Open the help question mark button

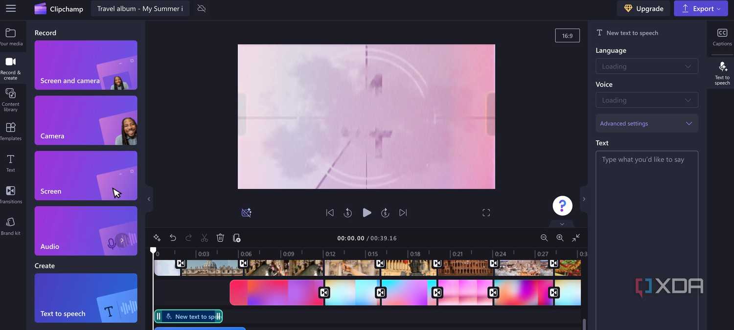[562, 205]
